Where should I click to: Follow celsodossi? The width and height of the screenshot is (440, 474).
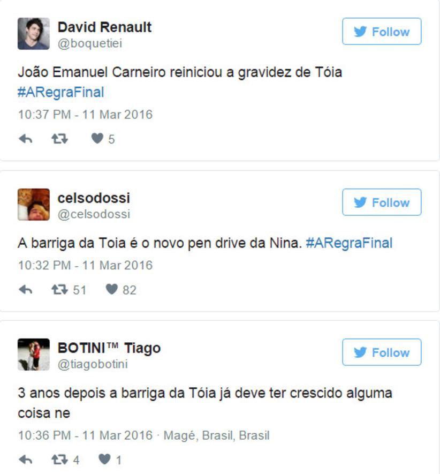[382, 202]
